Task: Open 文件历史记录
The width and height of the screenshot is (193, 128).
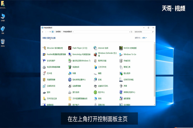Action: click(x=50, y=99)
